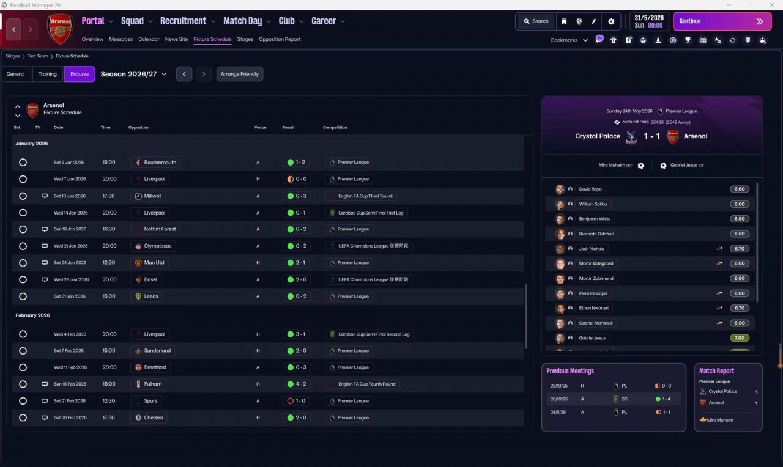This screenshot has width=783, height=467.
Task: Open the trophy shortcut icon
Action: [688, 40]
